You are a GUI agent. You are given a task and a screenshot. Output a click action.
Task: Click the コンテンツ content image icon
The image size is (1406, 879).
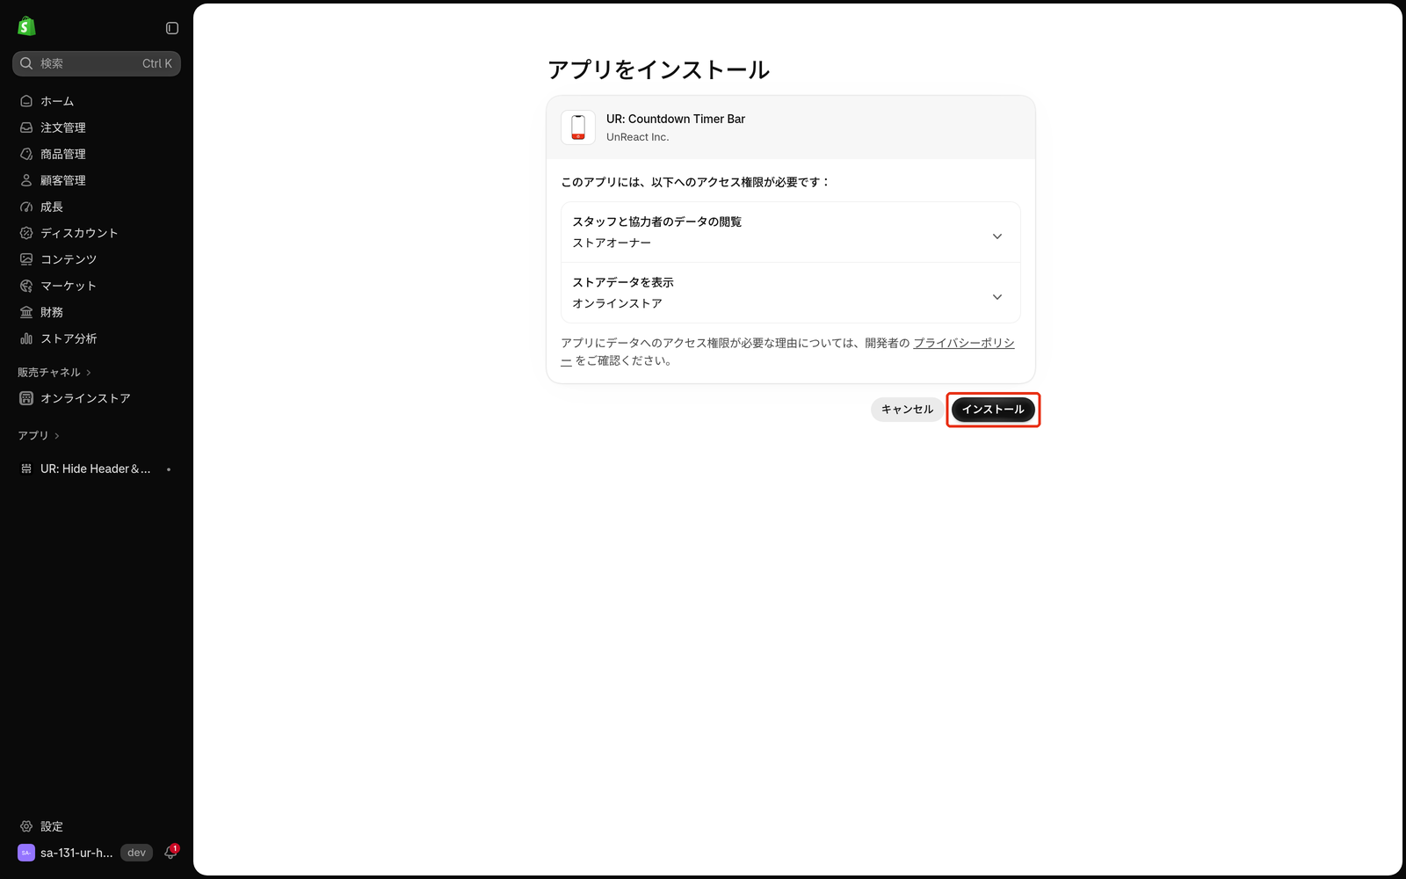[26, 259]
